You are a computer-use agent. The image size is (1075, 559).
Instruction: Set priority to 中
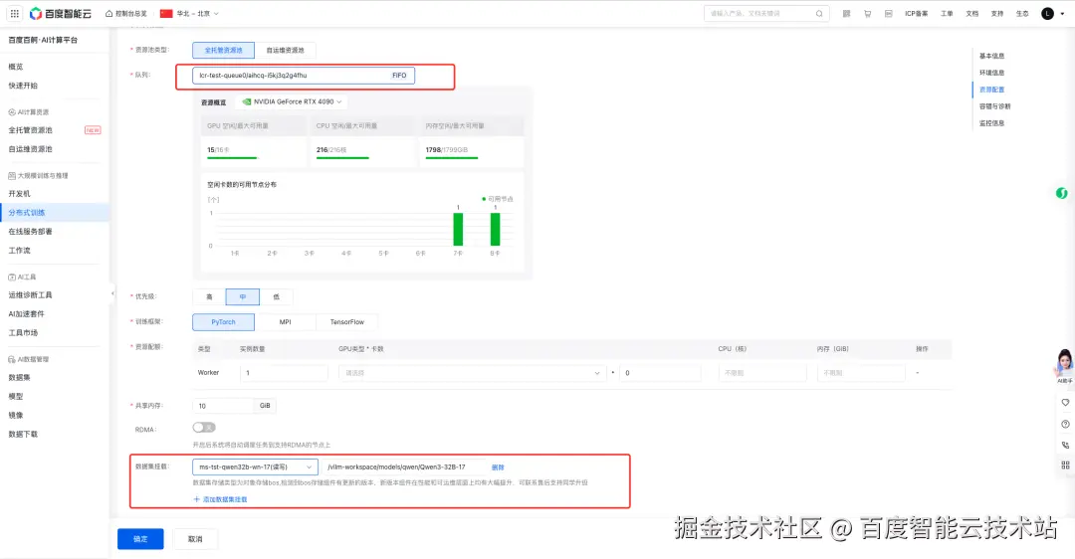click(243, 296)
